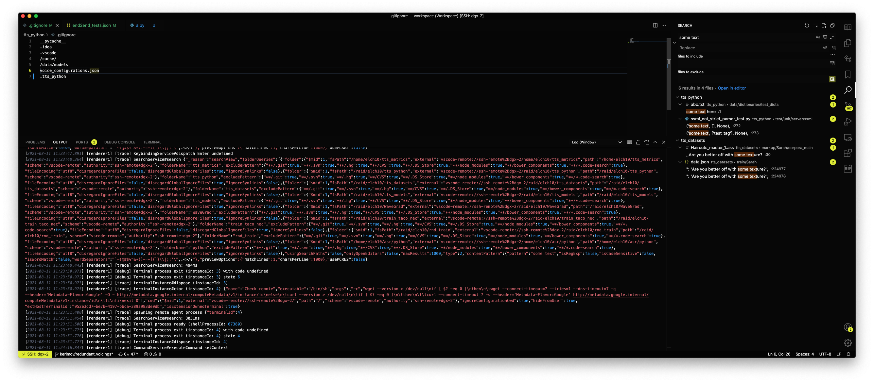
Task: Collapse the tts_datasets results folder
Action: click(677, 140)
